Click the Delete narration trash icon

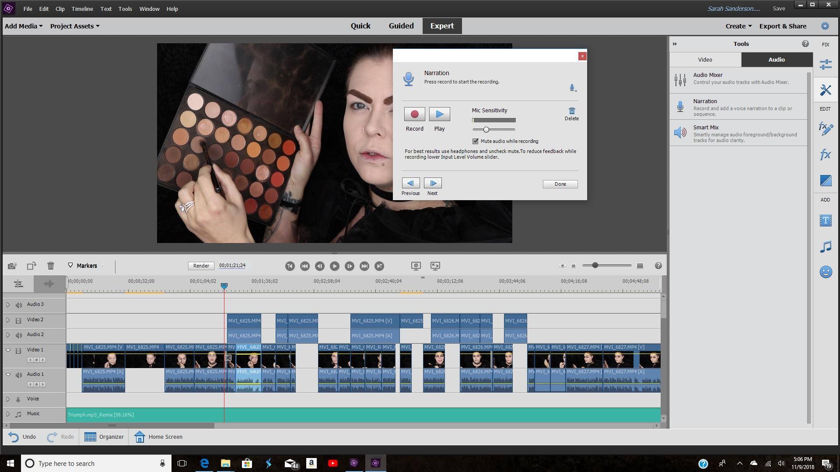571,111
